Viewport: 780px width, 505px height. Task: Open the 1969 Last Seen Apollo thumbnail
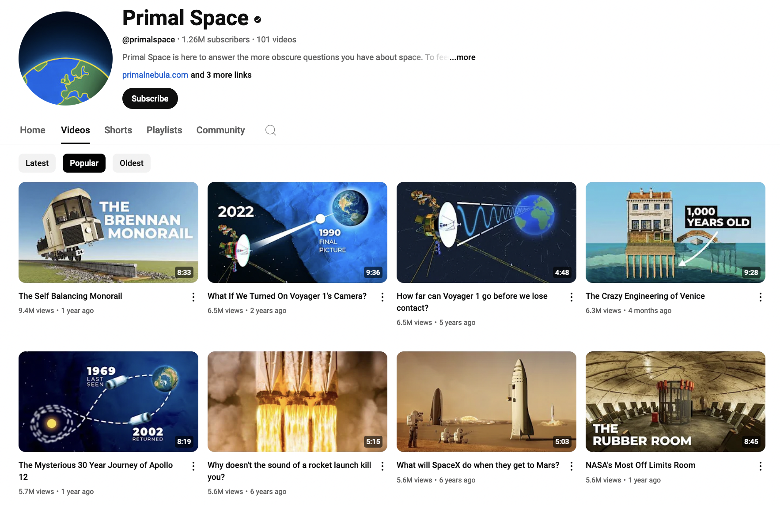coord(108,402)
